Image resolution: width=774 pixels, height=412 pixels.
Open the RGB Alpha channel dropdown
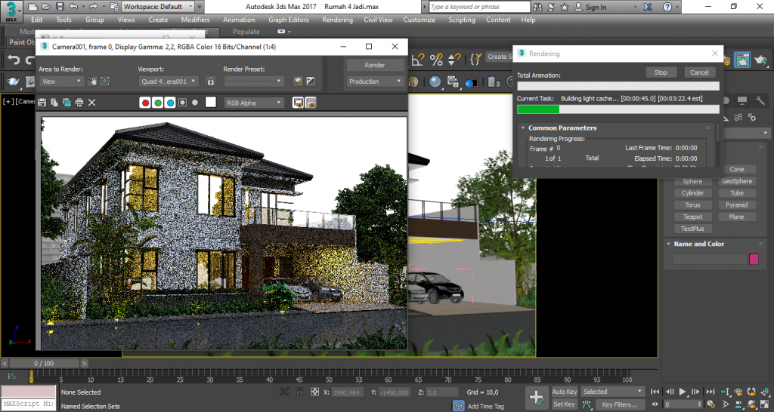click(x=254, y=103)
